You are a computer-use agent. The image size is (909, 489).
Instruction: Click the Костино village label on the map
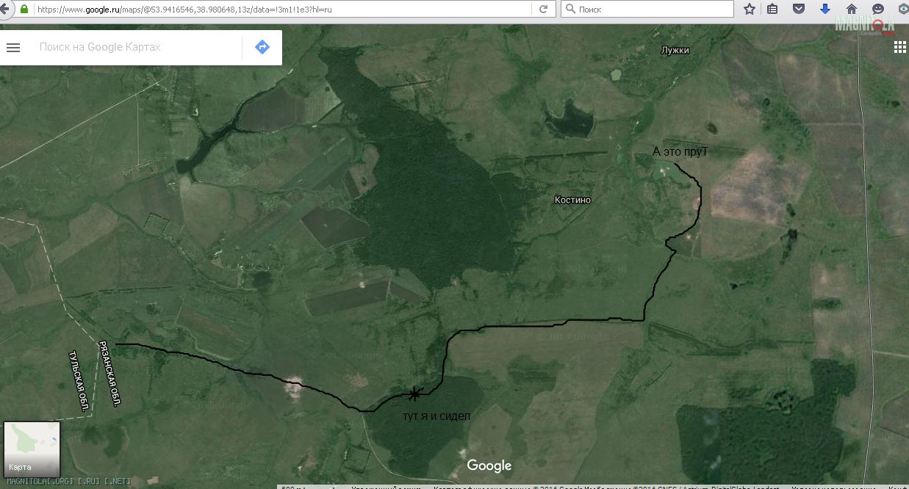(x=572, y=200)
